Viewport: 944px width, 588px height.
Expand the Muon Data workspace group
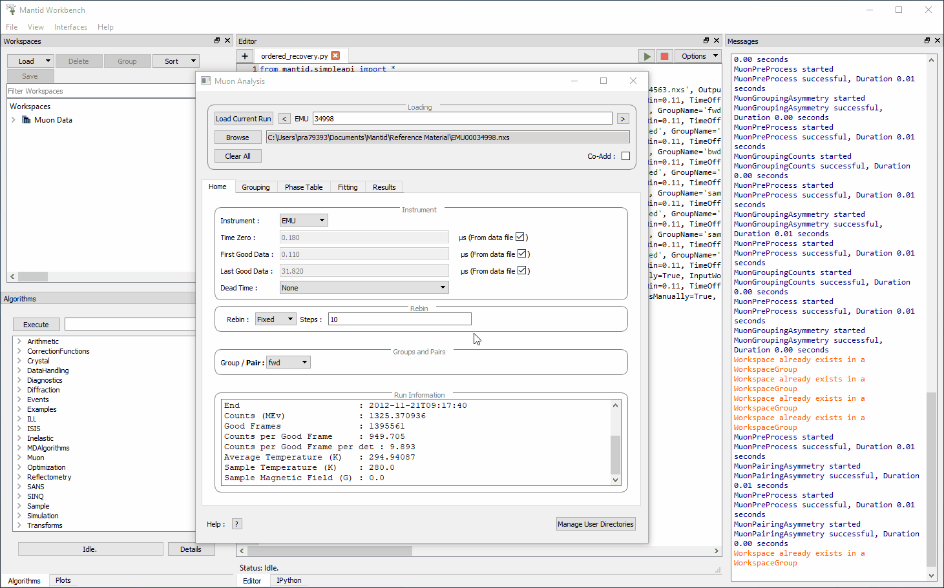pos(14,120)
